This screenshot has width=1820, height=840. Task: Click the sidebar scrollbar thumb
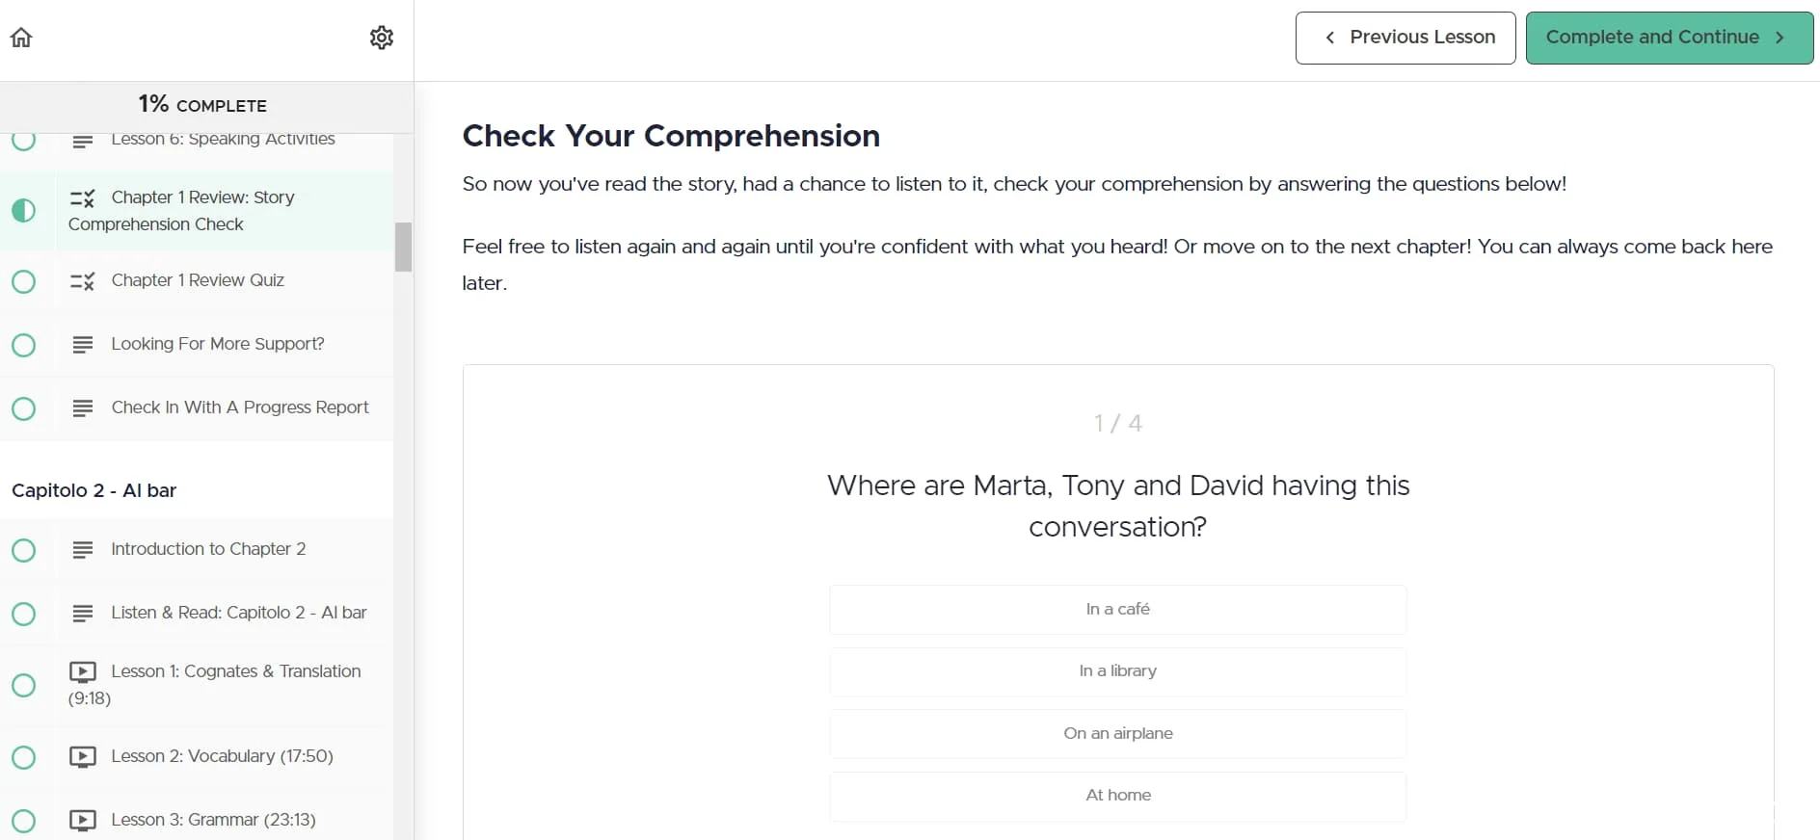click(403, 248)
